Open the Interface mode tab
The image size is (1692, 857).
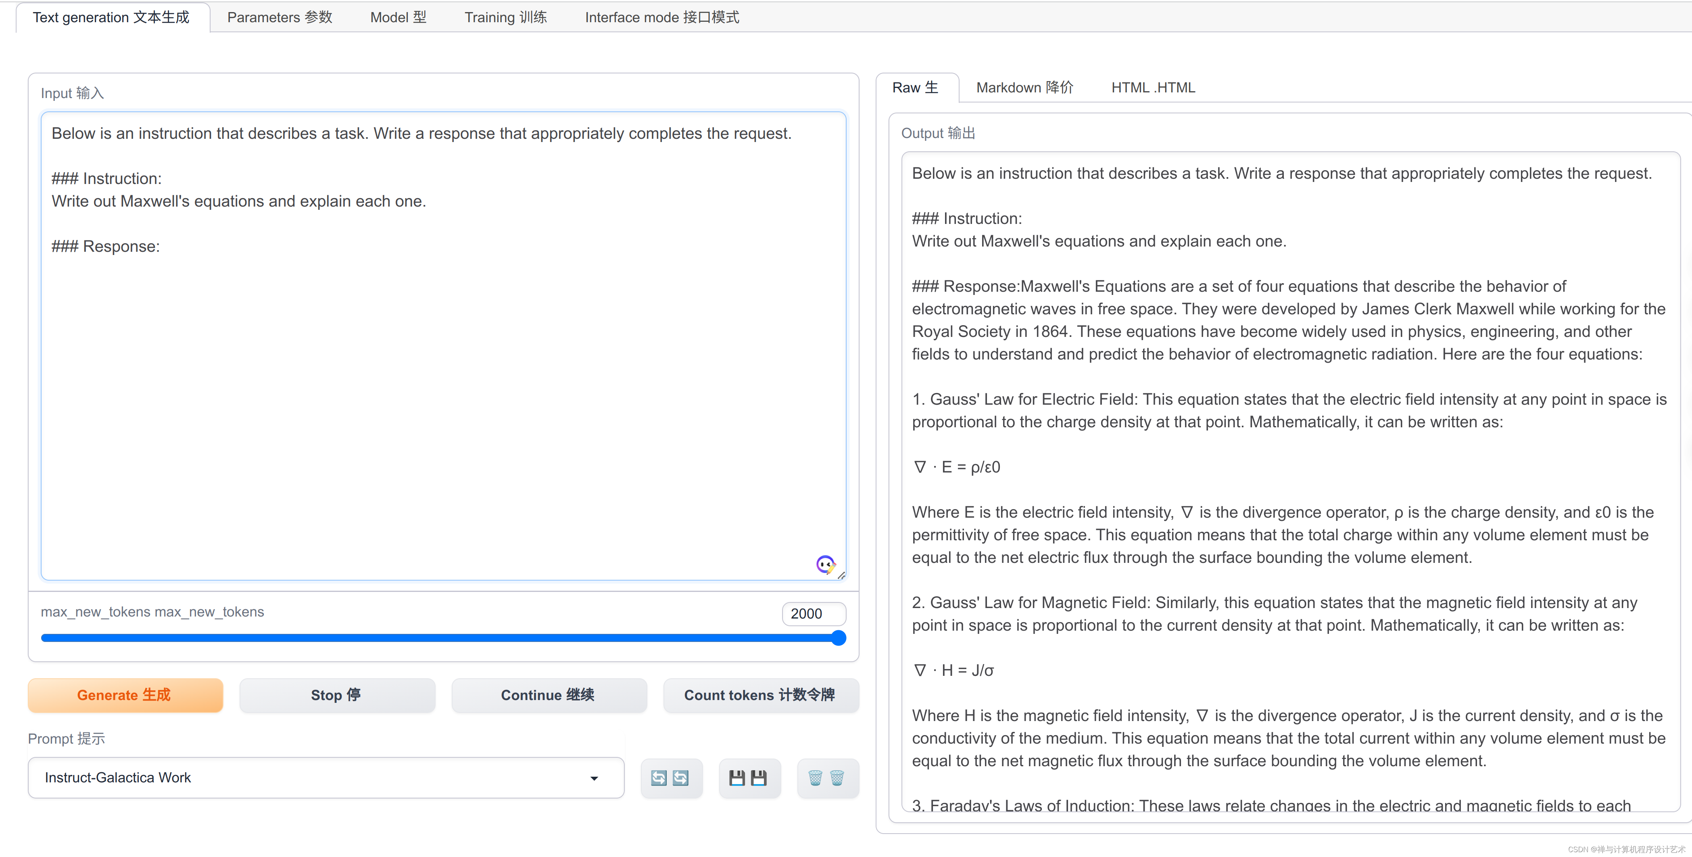pyautogui.click(x=661, y=17)
